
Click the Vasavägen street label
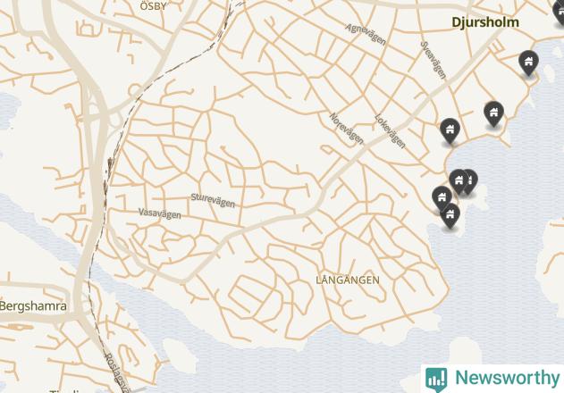160,213
